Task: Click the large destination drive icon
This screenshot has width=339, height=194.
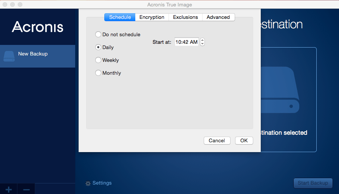Action: click(x=280, y=90)
